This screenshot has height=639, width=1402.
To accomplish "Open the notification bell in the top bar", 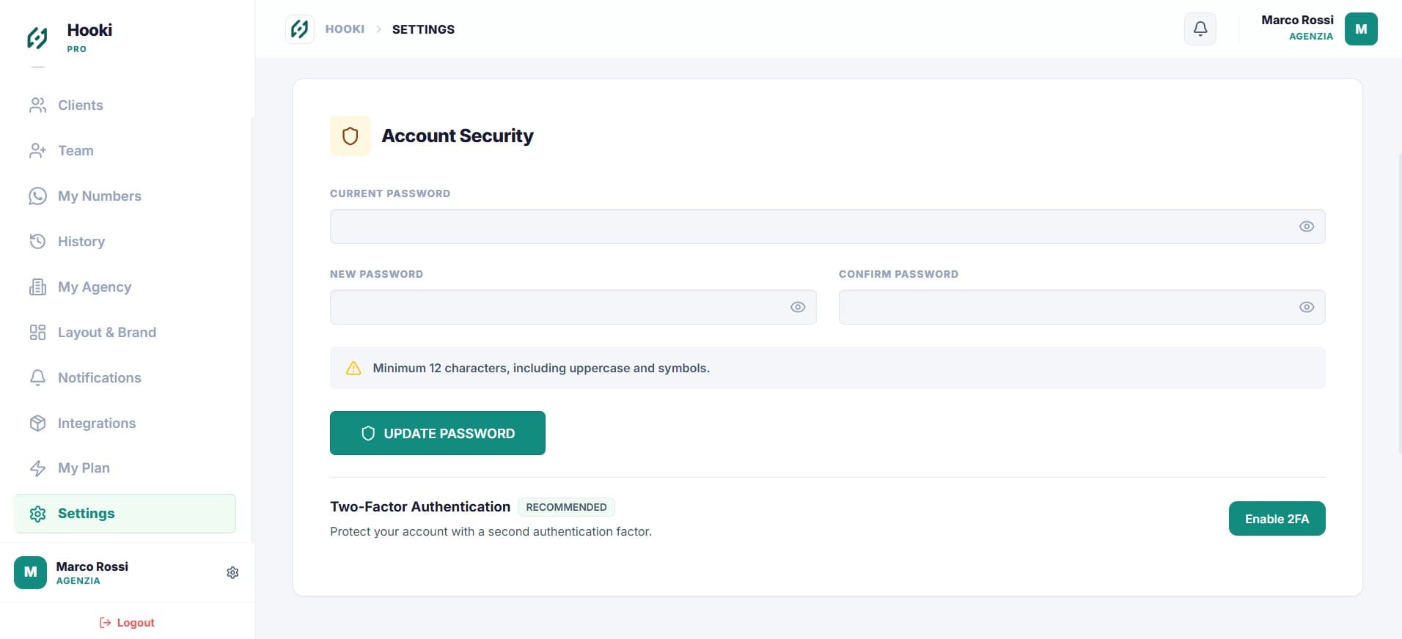I will tap(1200, 29).
